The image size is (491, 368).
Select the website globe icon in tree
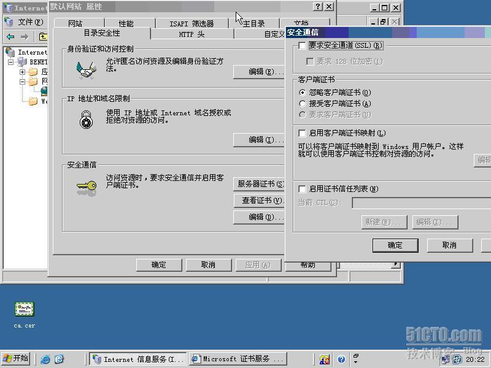coord(44,91)
